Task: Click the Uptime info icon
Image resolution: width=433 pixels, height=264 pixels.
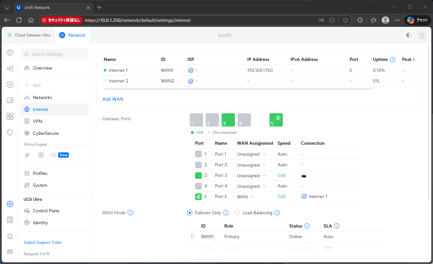Action: pyautogui.click(x=392, y=60)
